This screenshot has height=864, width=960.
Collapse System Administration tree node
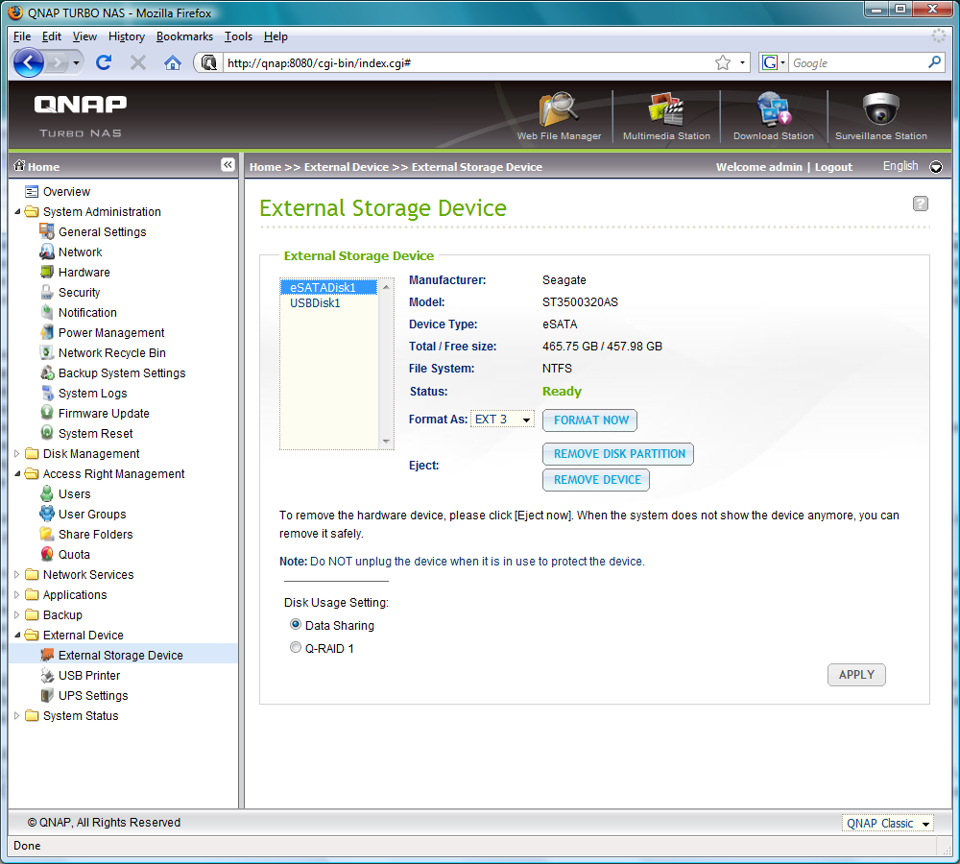point(17,212)
